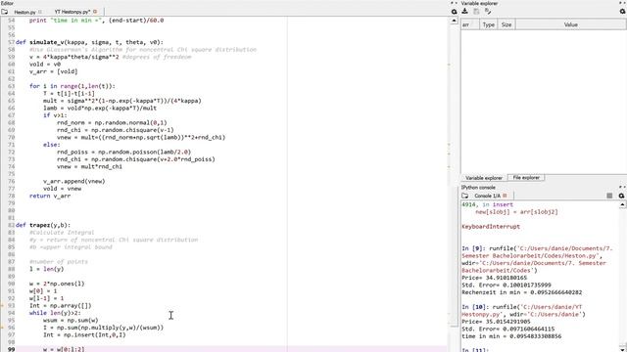The height and width of the screenshot is (352, 627).
Task: Sort variables by the name column header
Action: pyautogui.click(x=470, y=24)
